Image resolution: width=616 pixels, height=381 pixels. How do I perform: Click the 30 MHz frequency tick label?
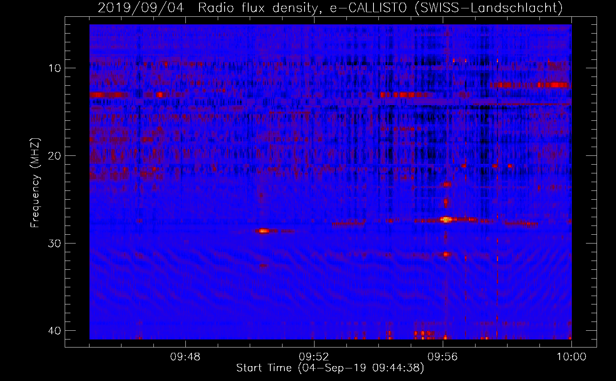pyautogui.click(x=55, y=243)
